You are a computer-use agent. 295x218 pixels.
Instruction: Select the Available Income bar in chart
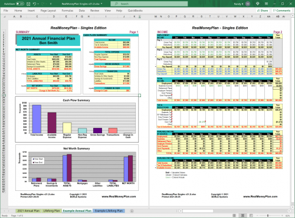52,123
